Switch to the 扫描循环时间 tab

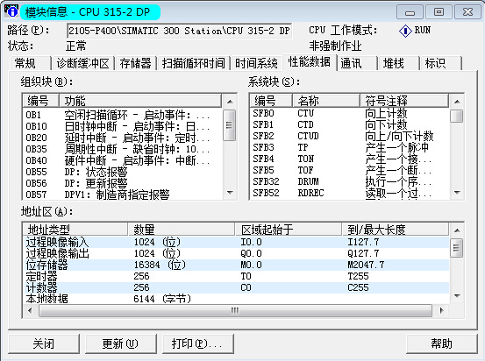[193, 63]
